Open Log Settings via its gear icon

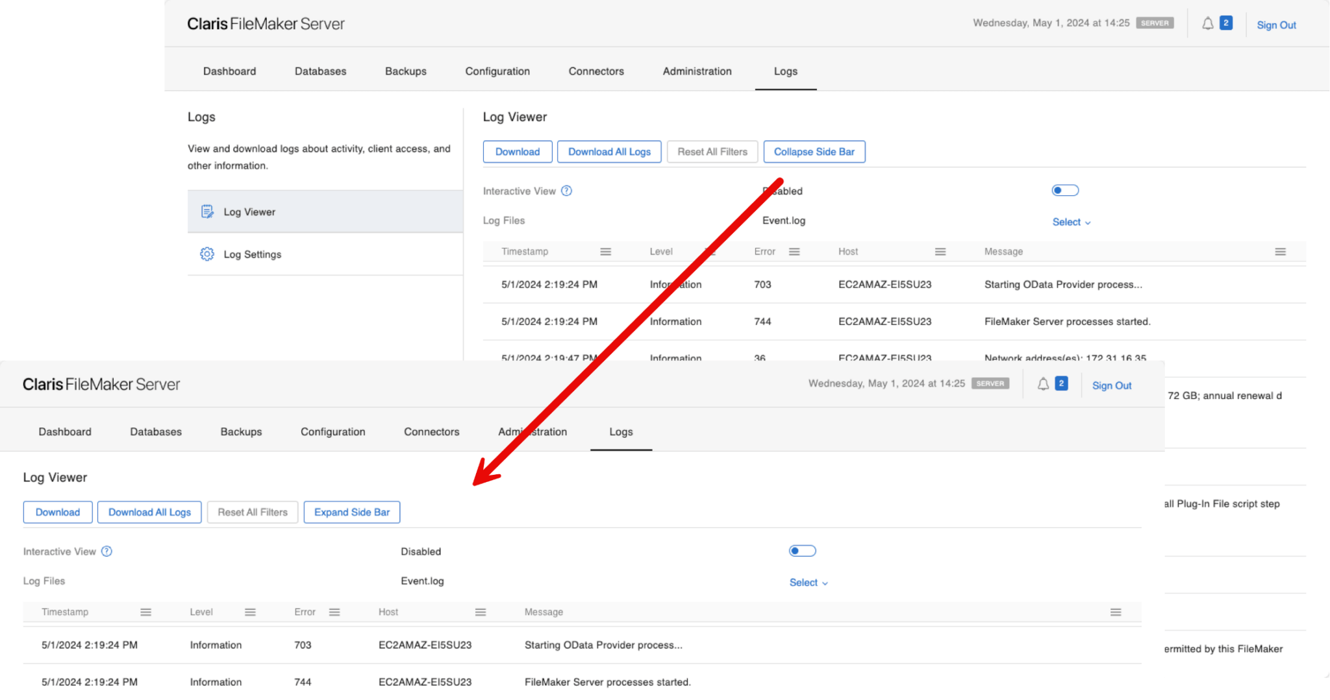(207, 254)
